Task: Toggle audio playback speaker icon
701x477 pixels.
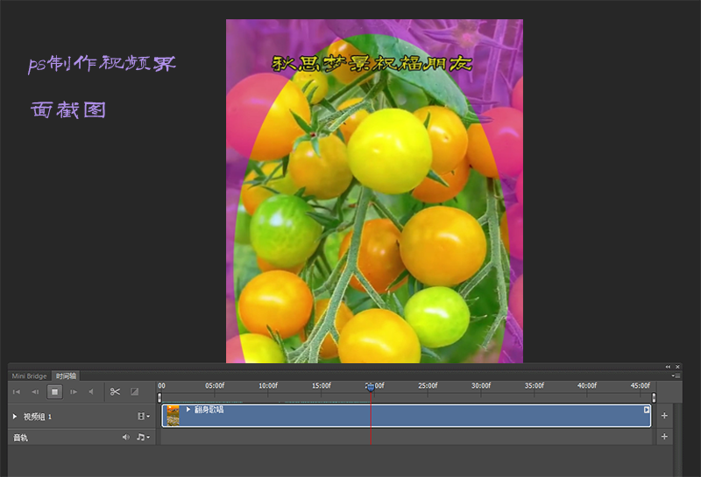Action: tap(90, 392)
